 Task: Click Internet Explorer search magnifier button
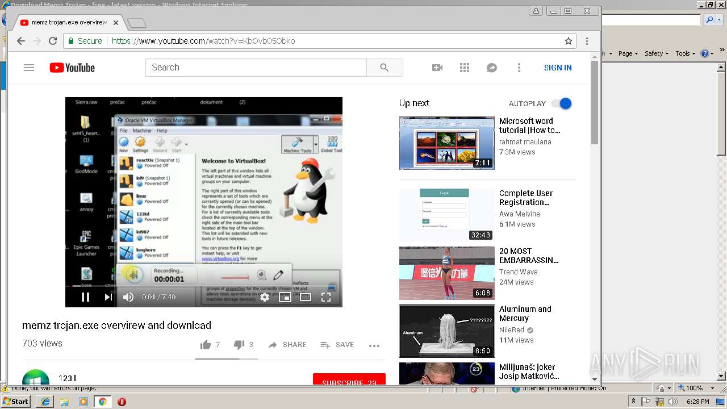(x=709, y=20)
